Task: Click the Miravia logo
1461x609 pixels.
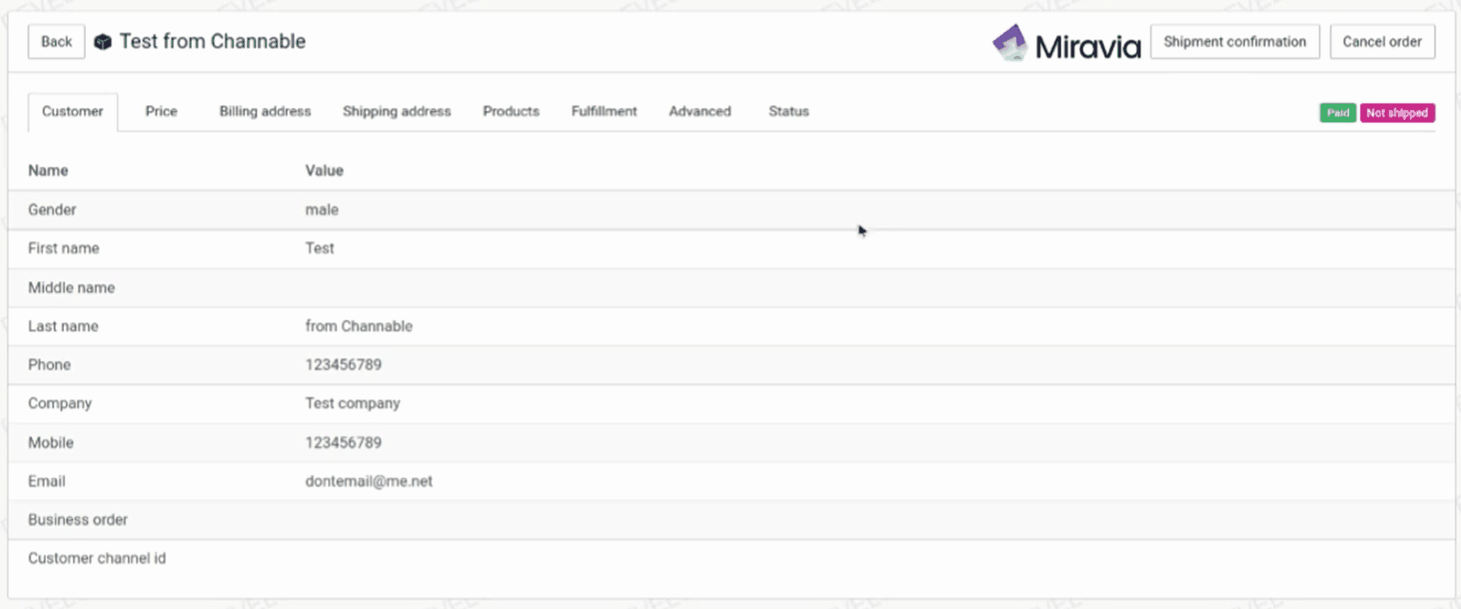Action: point(1066,44)
